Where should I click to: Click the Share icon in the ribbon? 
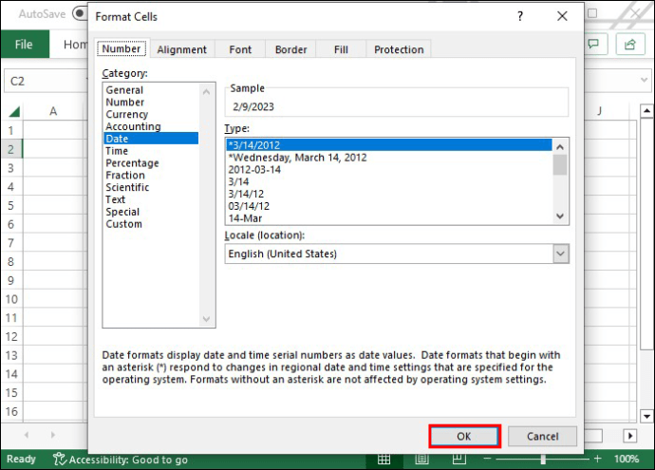coord(628,45)
